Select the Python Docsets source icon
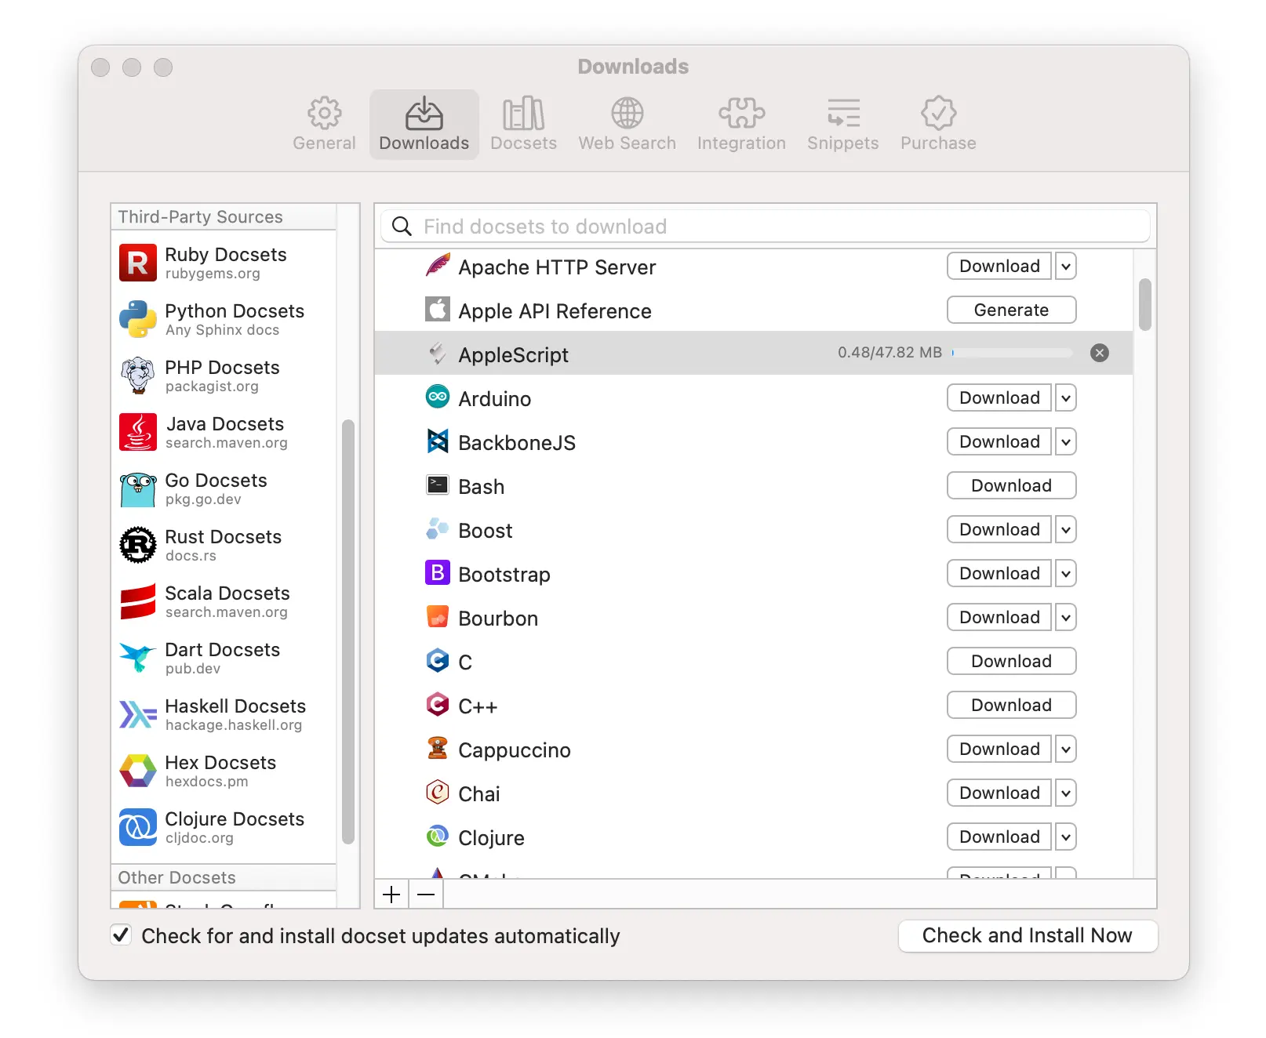 138,319
